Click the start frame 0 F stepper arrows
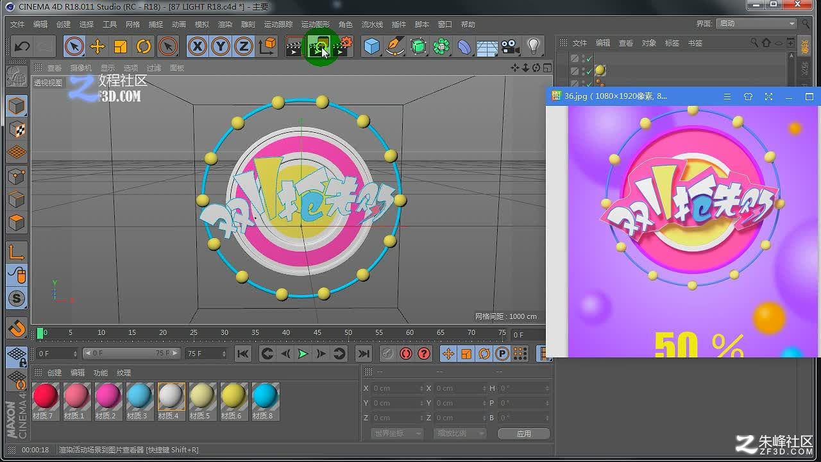 pos(75,354)
